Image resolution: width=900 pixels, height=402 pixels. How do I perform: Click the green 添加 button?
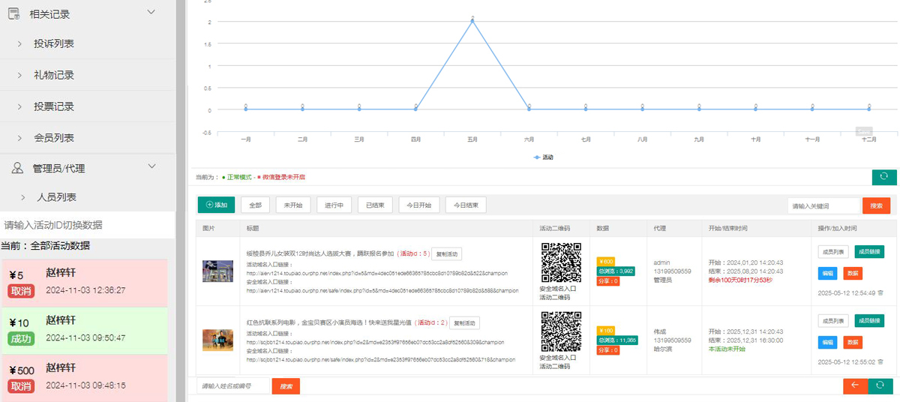[x=216, y=205]
